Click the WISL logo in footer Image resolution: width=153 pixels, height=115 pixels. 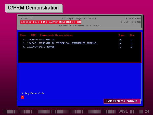123,111
